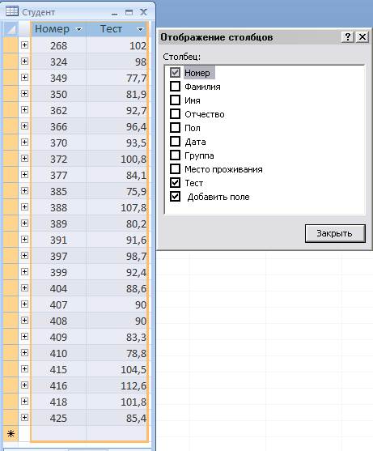The height and width of the screenshot is (451, 373).
Task: Select the Тест cell showing 107,8
Action: (117, 207)
